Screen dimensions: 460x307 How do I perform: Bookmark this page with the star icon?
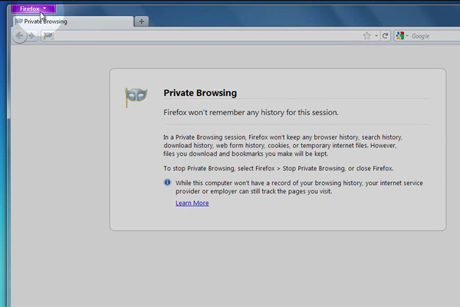[x=366, y=36]
